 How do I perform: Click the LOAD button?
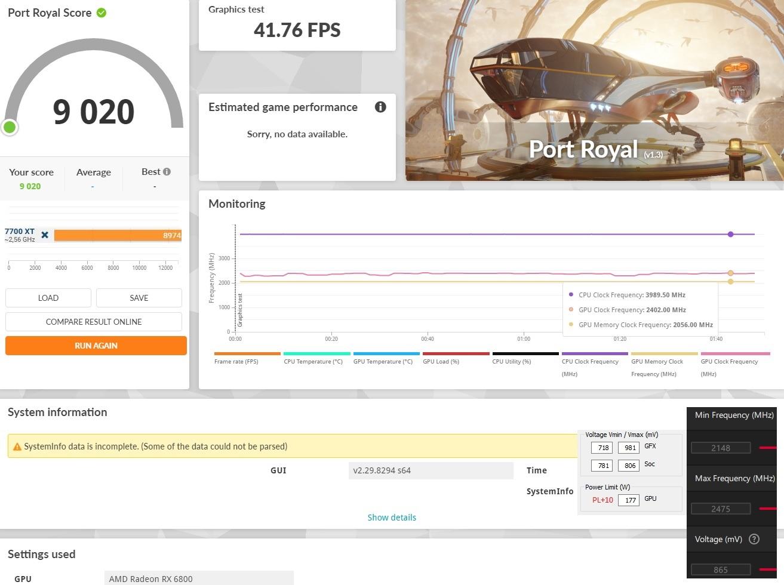click(48, 298)
